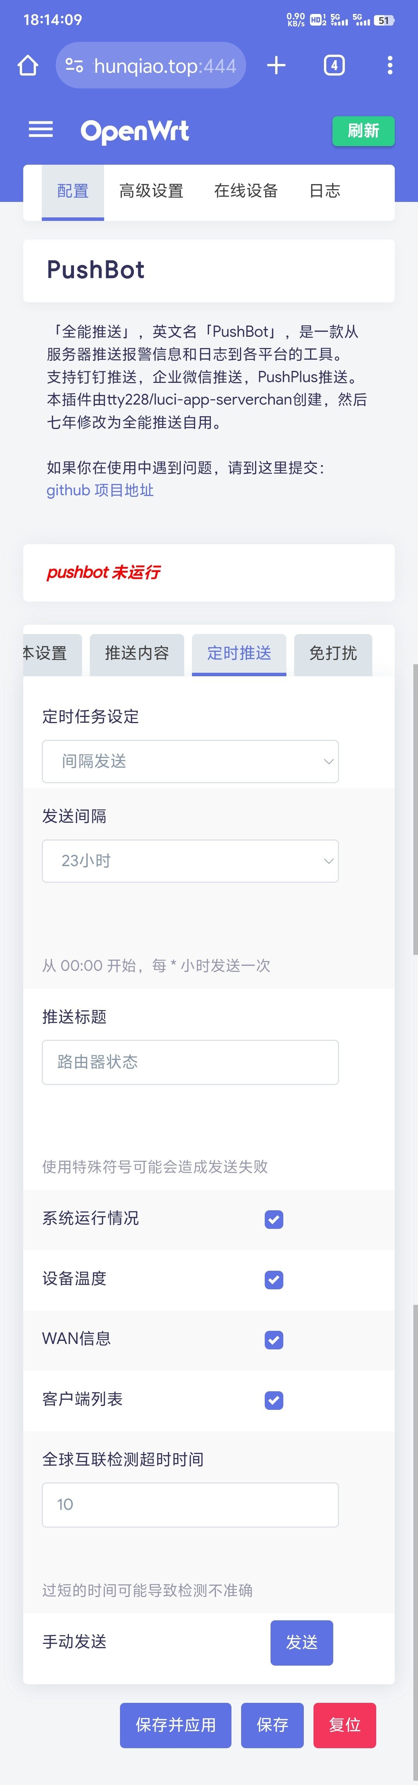
Task: Switch to the 高级设置 tab
Action: click(x=151, y=191)
